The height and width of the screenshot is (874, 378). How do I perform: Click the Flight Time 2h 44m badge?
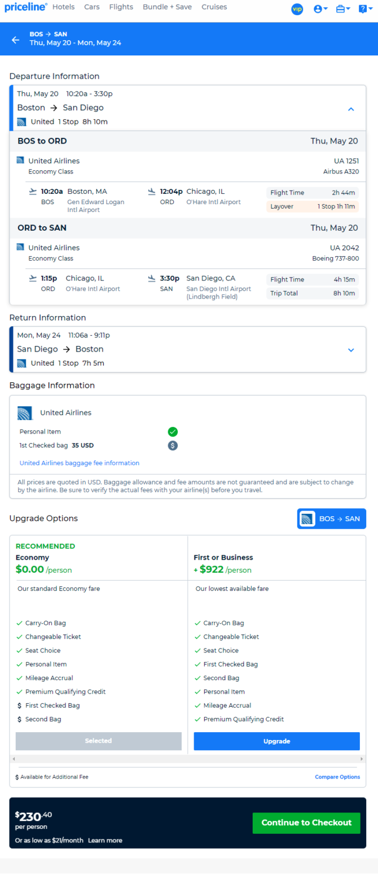tap(313, 193)
